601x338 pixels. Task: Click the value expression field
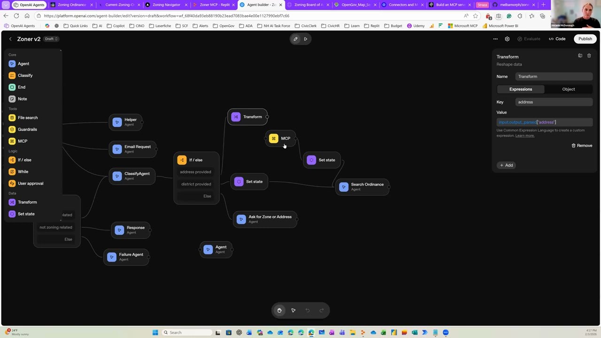[545, 122]
